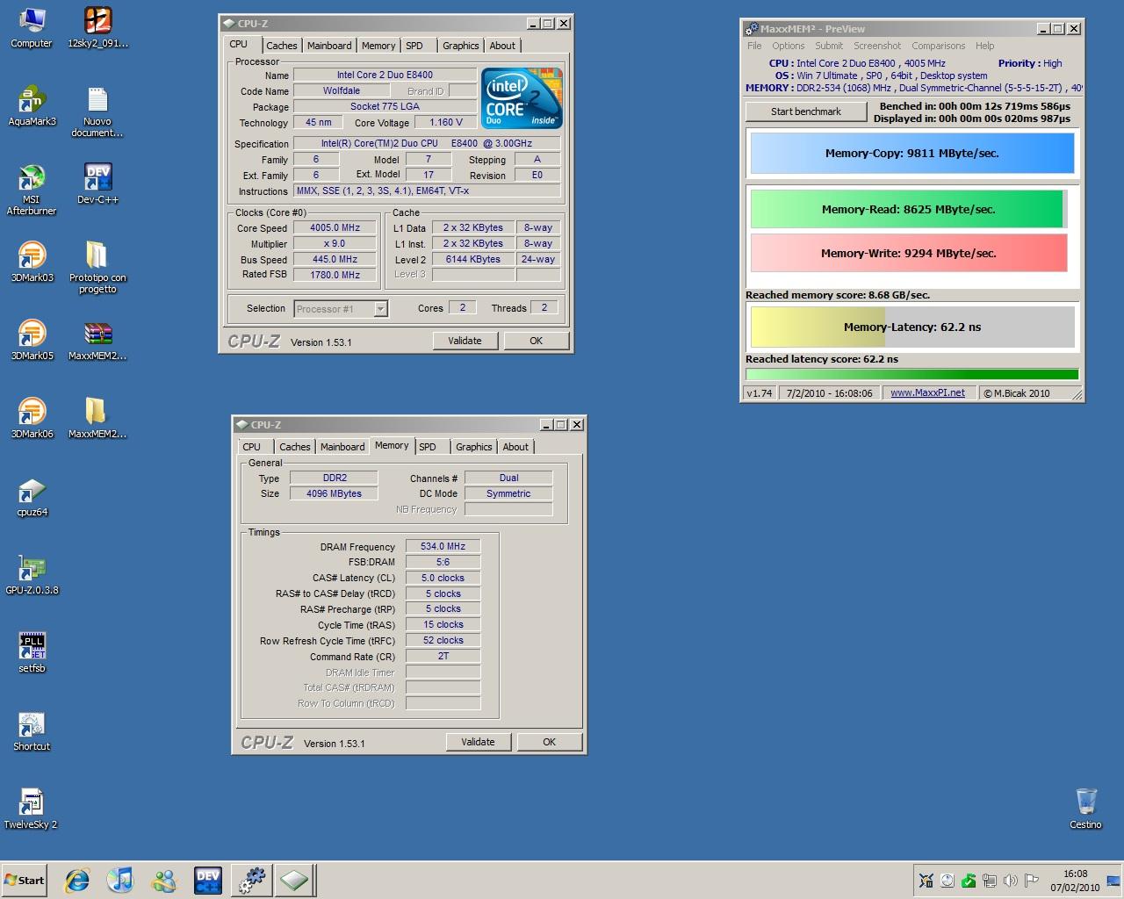
Task: Click OK in the Memory CPU-Z window
Action: [549, 742]
